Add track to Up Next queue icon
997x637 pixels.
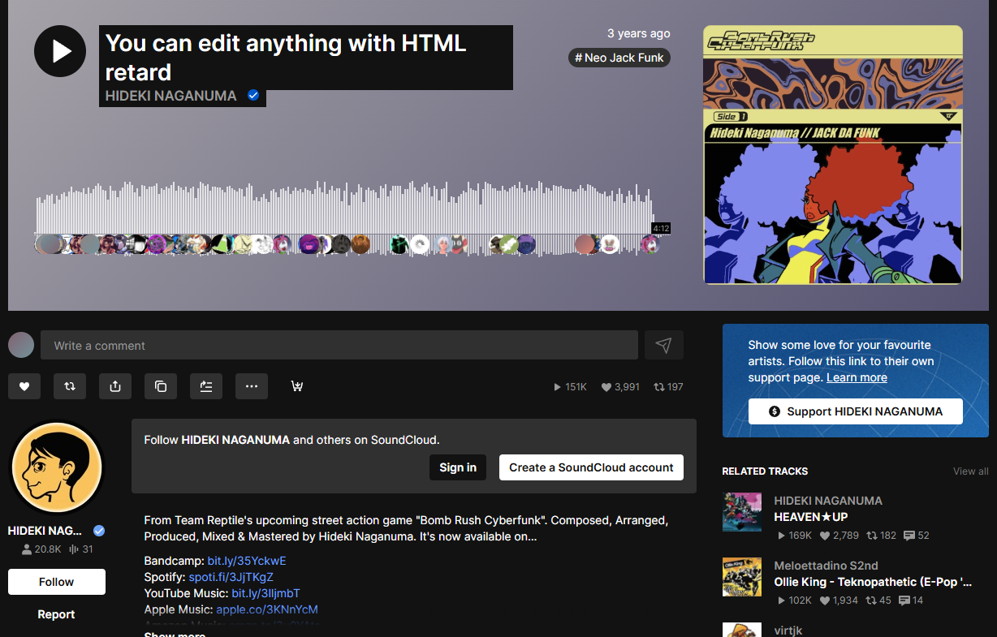pyautogui.click(x=206, y=386)
